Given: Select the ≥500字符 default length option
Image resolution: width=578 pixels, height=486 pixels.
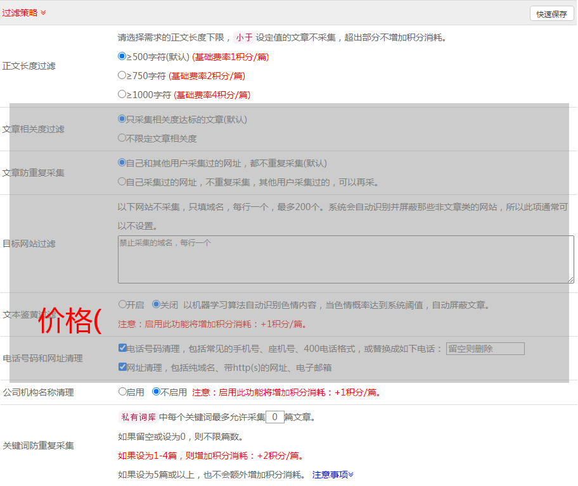Looking at the screenshot, I should 122,56.
